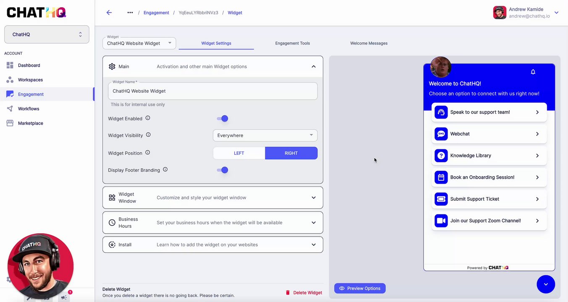Click the calendar icon for Onboarding Session

point(441,177)
